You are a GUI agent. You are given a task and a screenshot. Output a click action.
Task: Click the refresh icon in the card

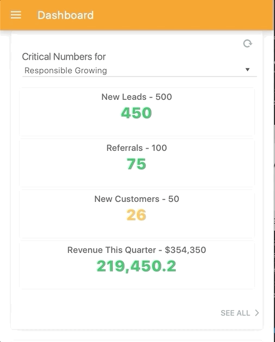247,43
